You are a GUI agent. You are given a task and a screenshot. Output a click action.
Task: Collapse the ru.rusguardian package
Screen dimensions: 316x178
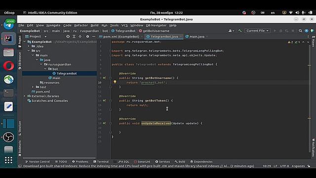pyautogui.click(x=41, y=64)
